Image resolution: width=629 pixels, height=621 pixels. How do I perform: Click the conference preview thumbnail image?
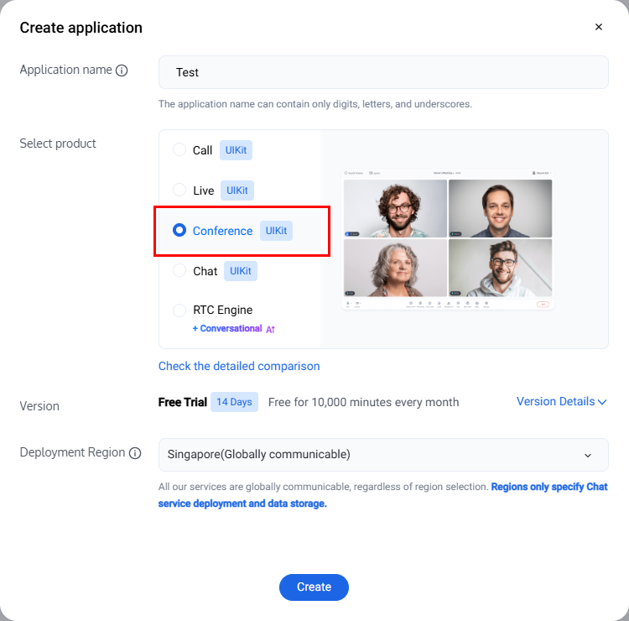click(x=448, y=239)
